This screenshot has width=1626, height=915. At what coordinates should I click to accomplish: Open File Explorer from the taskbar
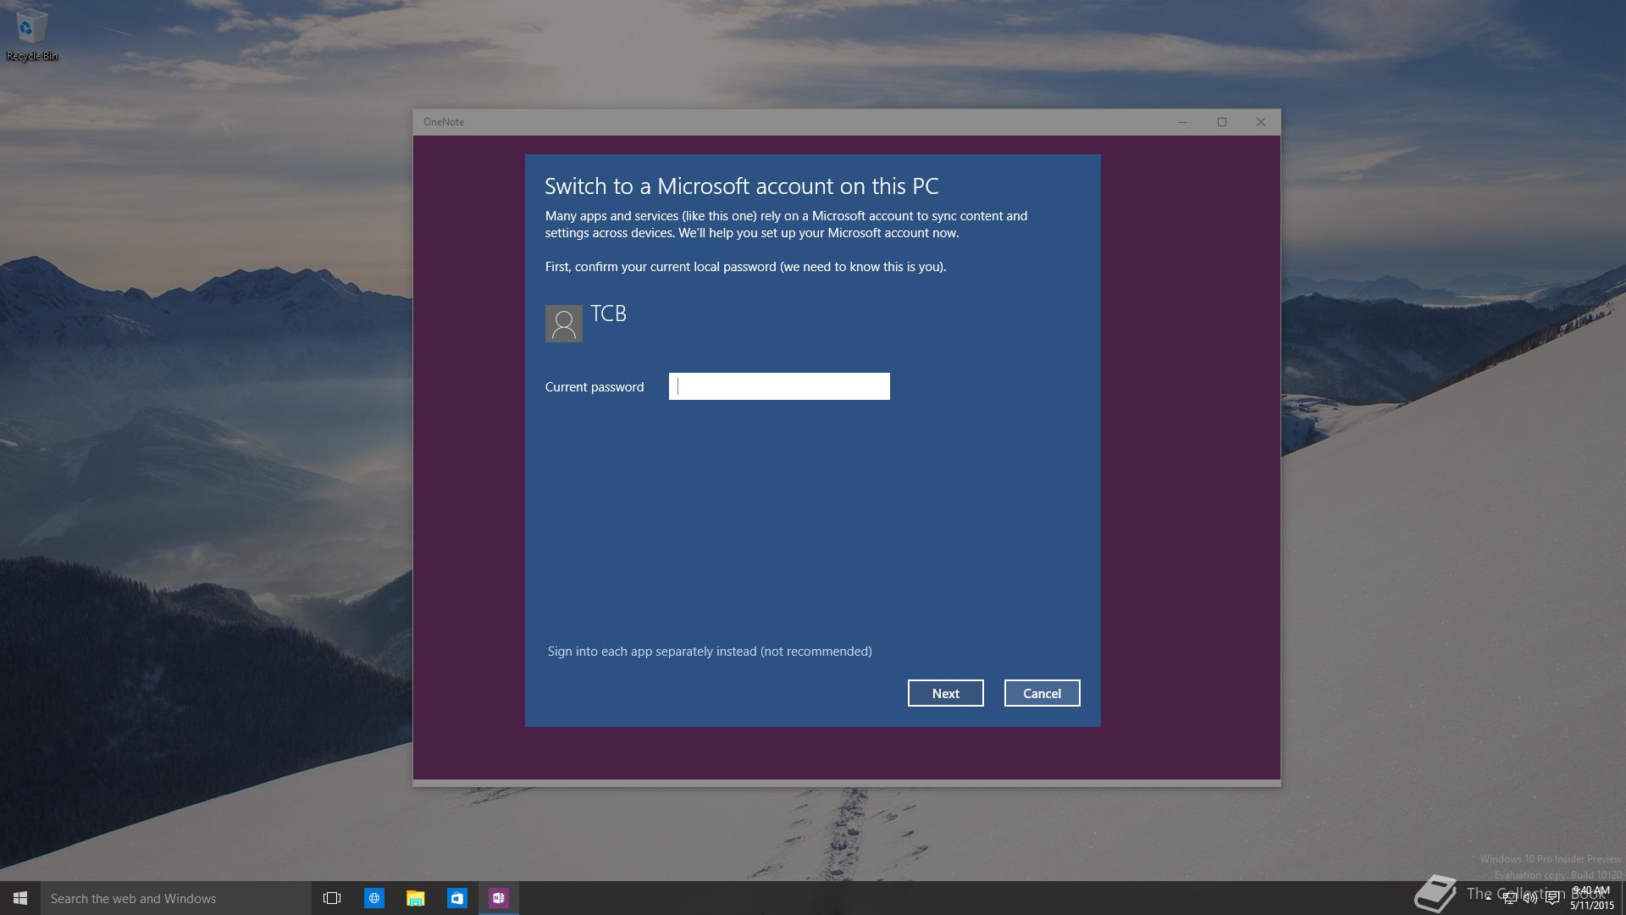(415, 898)
